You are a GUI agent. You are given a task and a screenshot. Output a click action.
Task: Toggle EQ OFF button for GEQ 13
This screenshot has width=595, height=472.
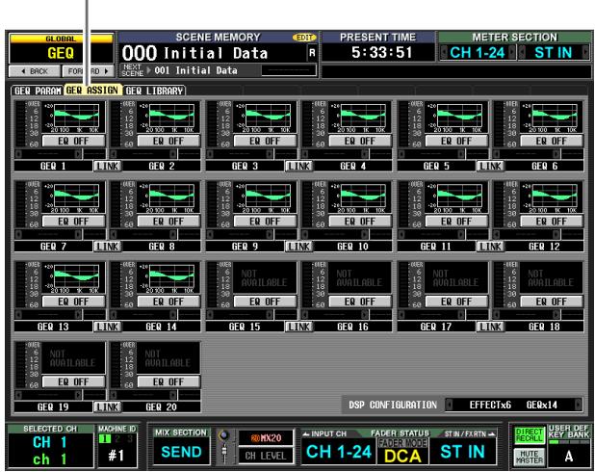coord(73,302)
